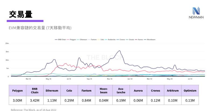This screenshot has height=111, width=207.
Task: Select the Arbitrum column header
Action: (x=173, y=91)
